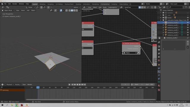Viewport: 190px width, 107px height.
Task: Toggle snapping magnet in viewport header
Action: point(42,7)
